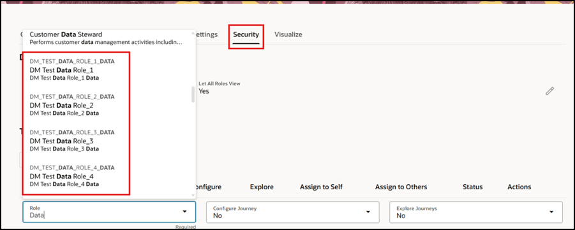The width and height of the screenshot is (575, 230).
Task: Click scroll-up arrow of role list
Action: coord(193,33)
